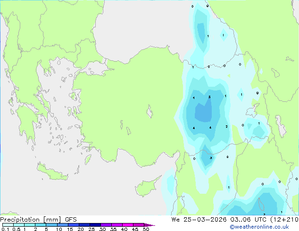Click the legend overflow arrow above 50 mm
This screenshot has height=231, width=299.
coord(149,225)
